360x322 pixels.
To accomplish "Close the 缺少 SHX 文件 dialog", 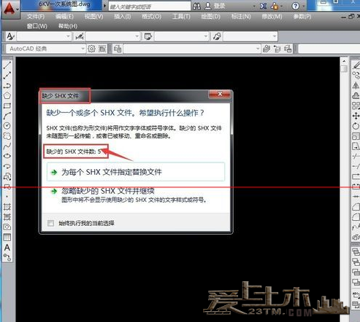I will pos(220,94).
